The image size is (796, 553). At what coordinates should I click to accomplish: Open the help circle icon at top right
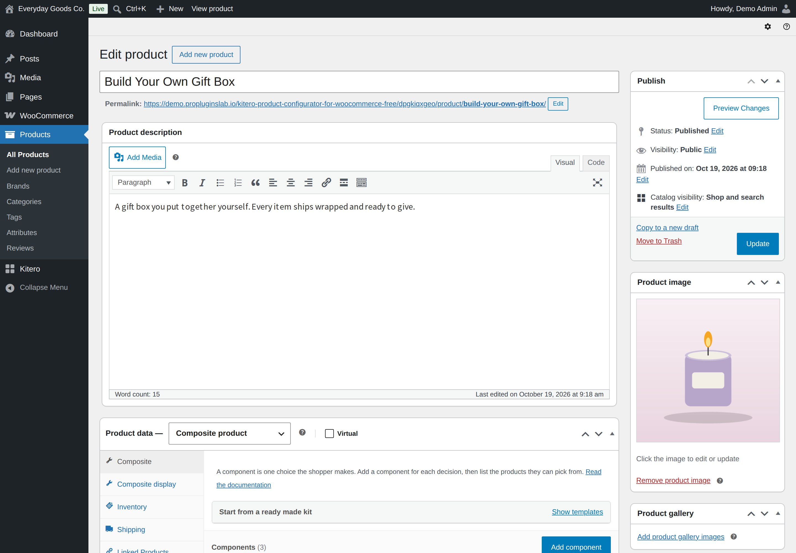coord(786,27)
